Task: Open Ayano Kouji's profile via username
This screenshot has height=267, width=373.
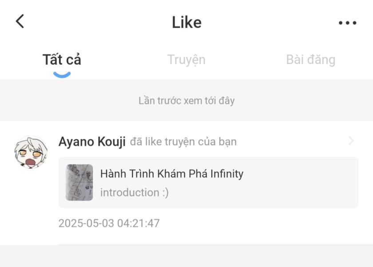Action: pyautogui.click(x=92, y=142)
